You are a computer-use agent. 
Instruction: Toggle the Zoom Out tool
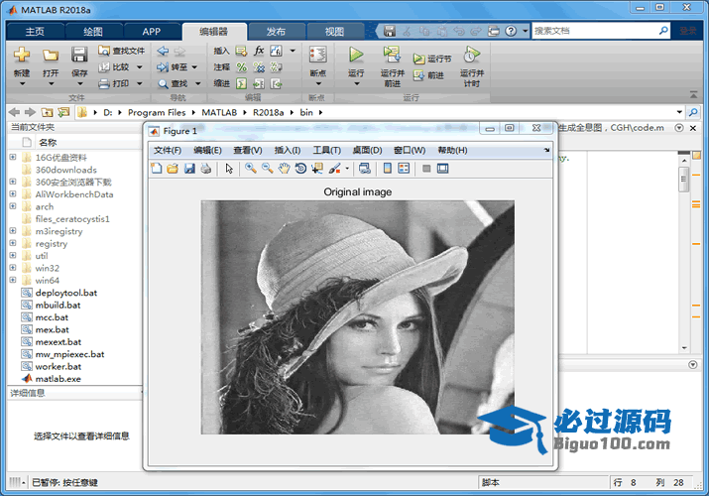coord(267,169)
